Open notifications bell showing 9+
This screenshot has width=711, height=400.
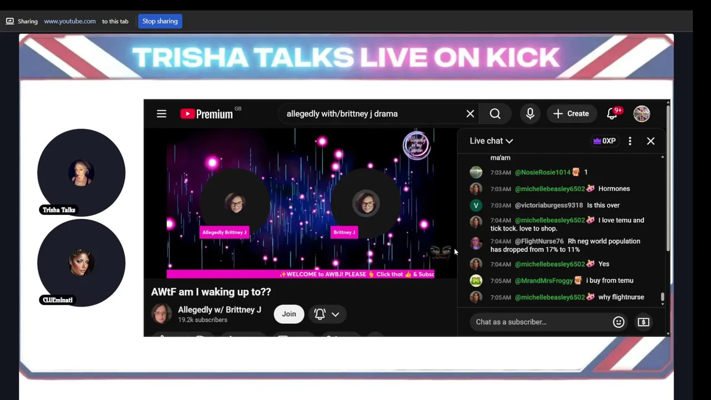[x=613, y=113]
